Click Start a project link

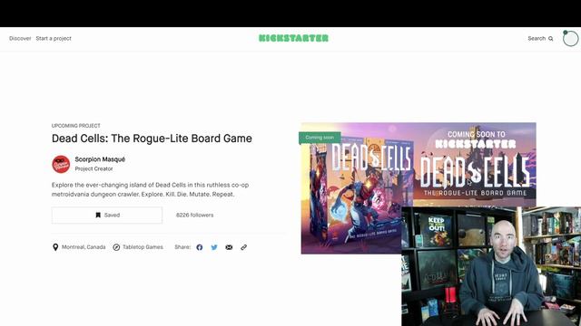[54, 38]
